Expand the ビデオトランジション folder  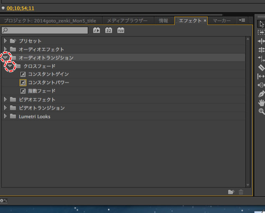[5, 108]
